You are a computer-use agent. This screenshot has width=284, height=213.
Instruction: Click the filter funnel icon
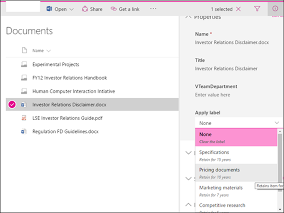coord(257,9)
